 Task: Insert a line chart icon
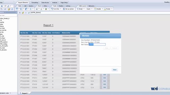(x=41, y=9)
